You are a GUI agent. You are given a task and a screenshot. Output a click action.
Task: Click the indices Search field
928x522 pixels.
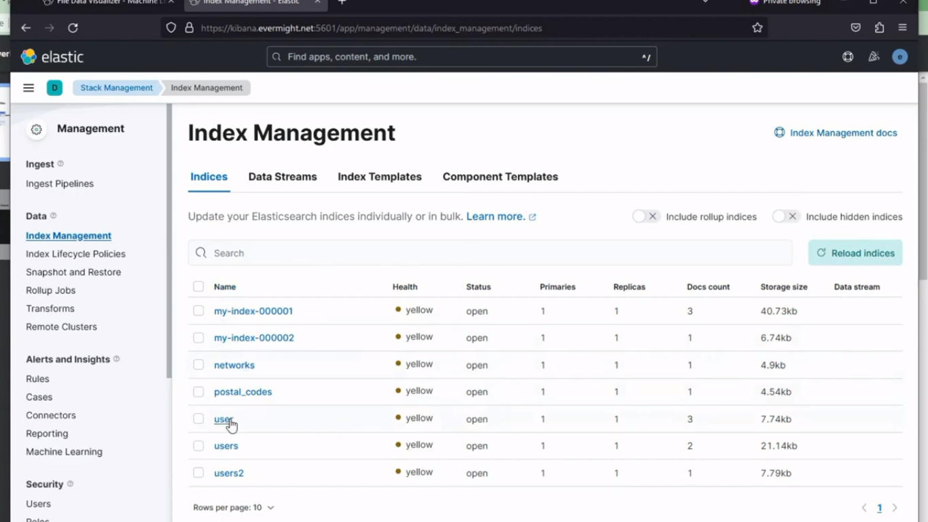tap(490, 253)
